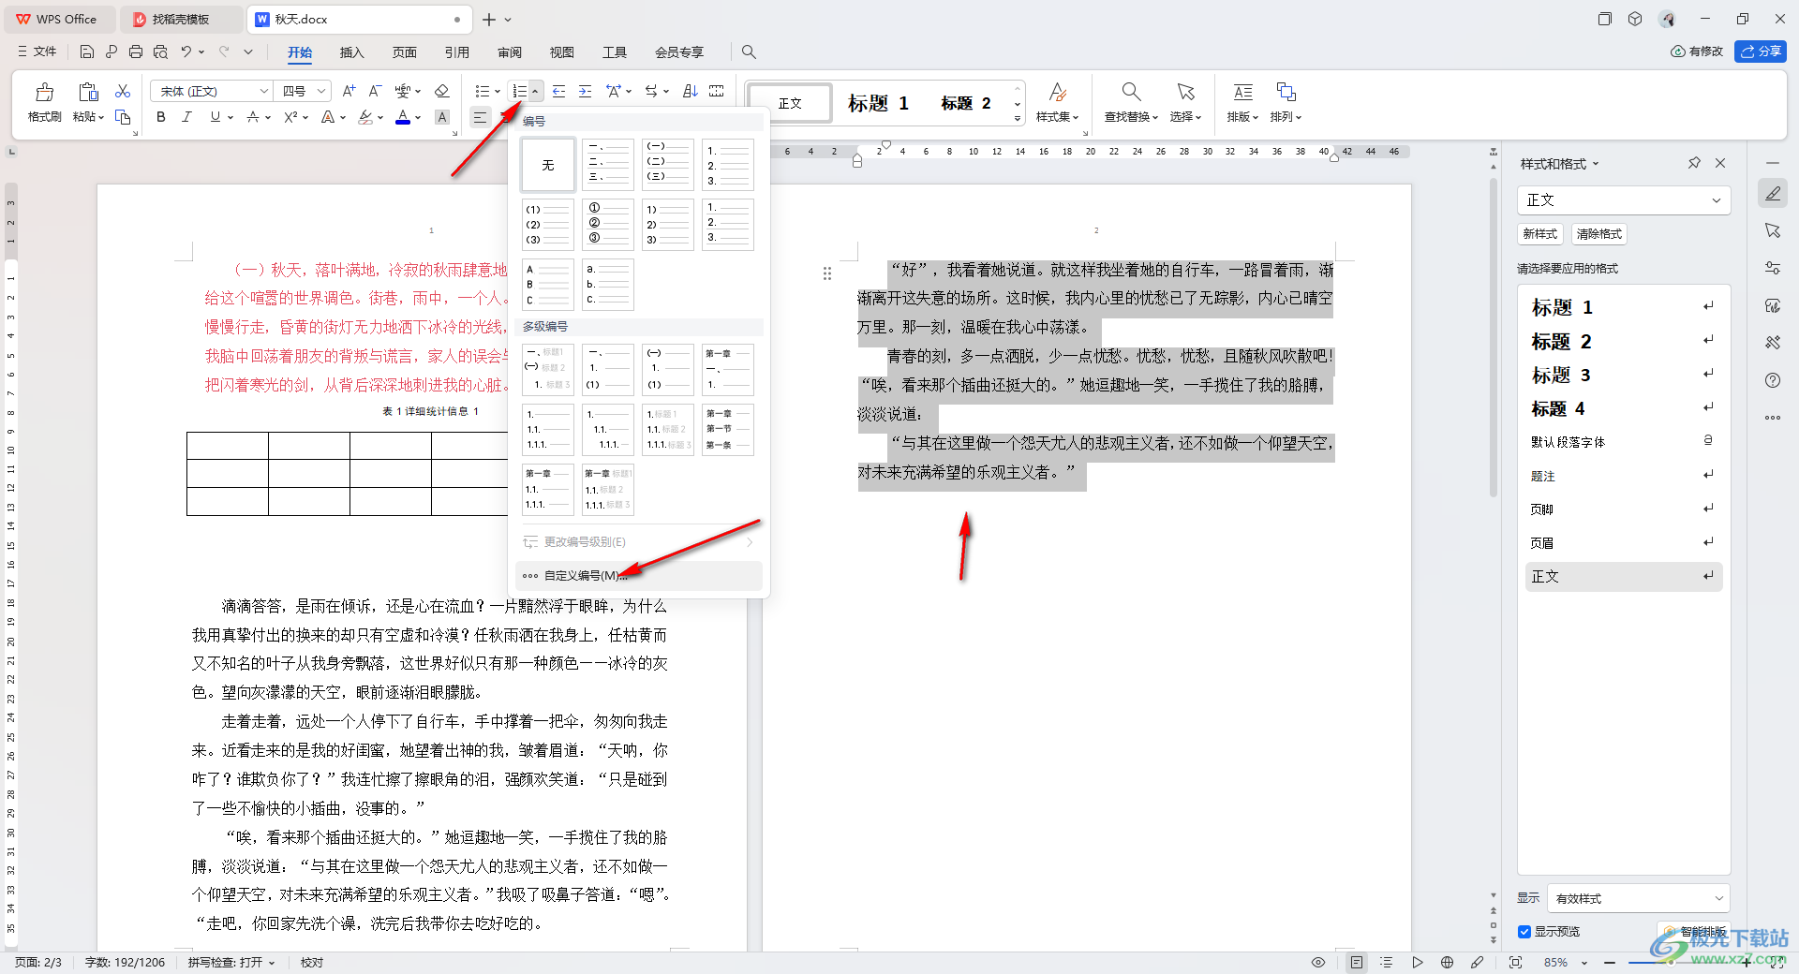Increase font size with A+ icon
Image resolution: width=1799 pixels, height=974 pixels.
[x=349, y=91]
